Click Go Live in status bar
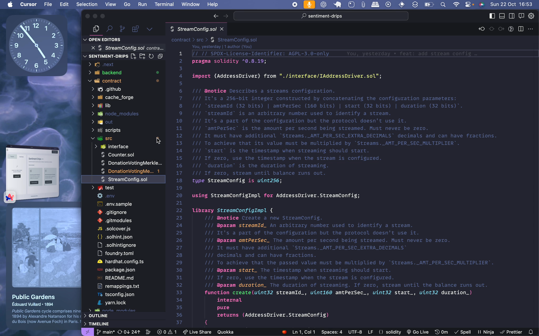The height and width of the screenshot is (336, 539). click(418, 332)
